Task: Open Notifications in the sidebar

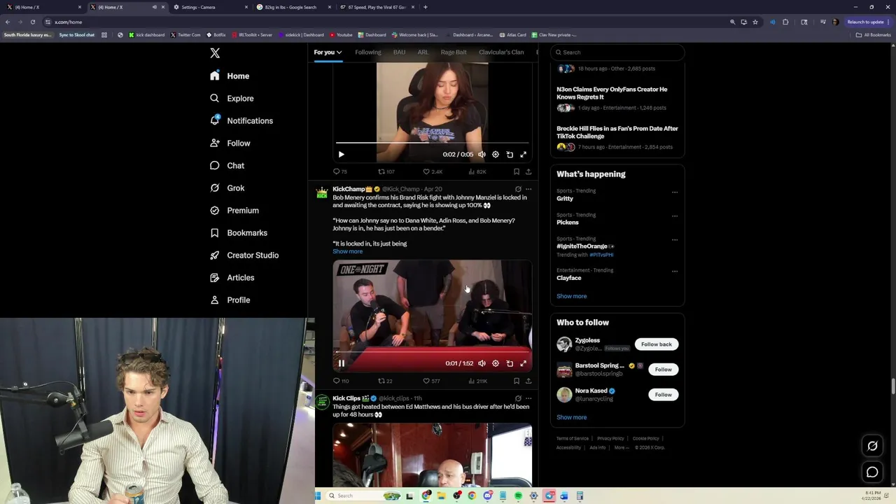Action: click(x=241, y=120)
